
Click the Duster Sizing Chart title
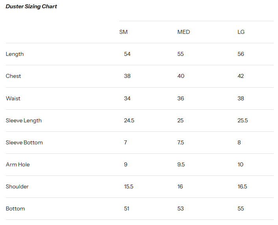tap(32, 7)
